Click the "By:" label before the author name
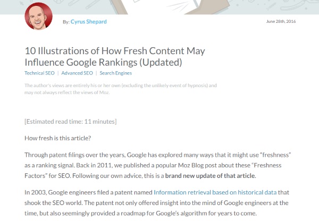This screenshot has width=319, height=221. click(x=66, y=22)
